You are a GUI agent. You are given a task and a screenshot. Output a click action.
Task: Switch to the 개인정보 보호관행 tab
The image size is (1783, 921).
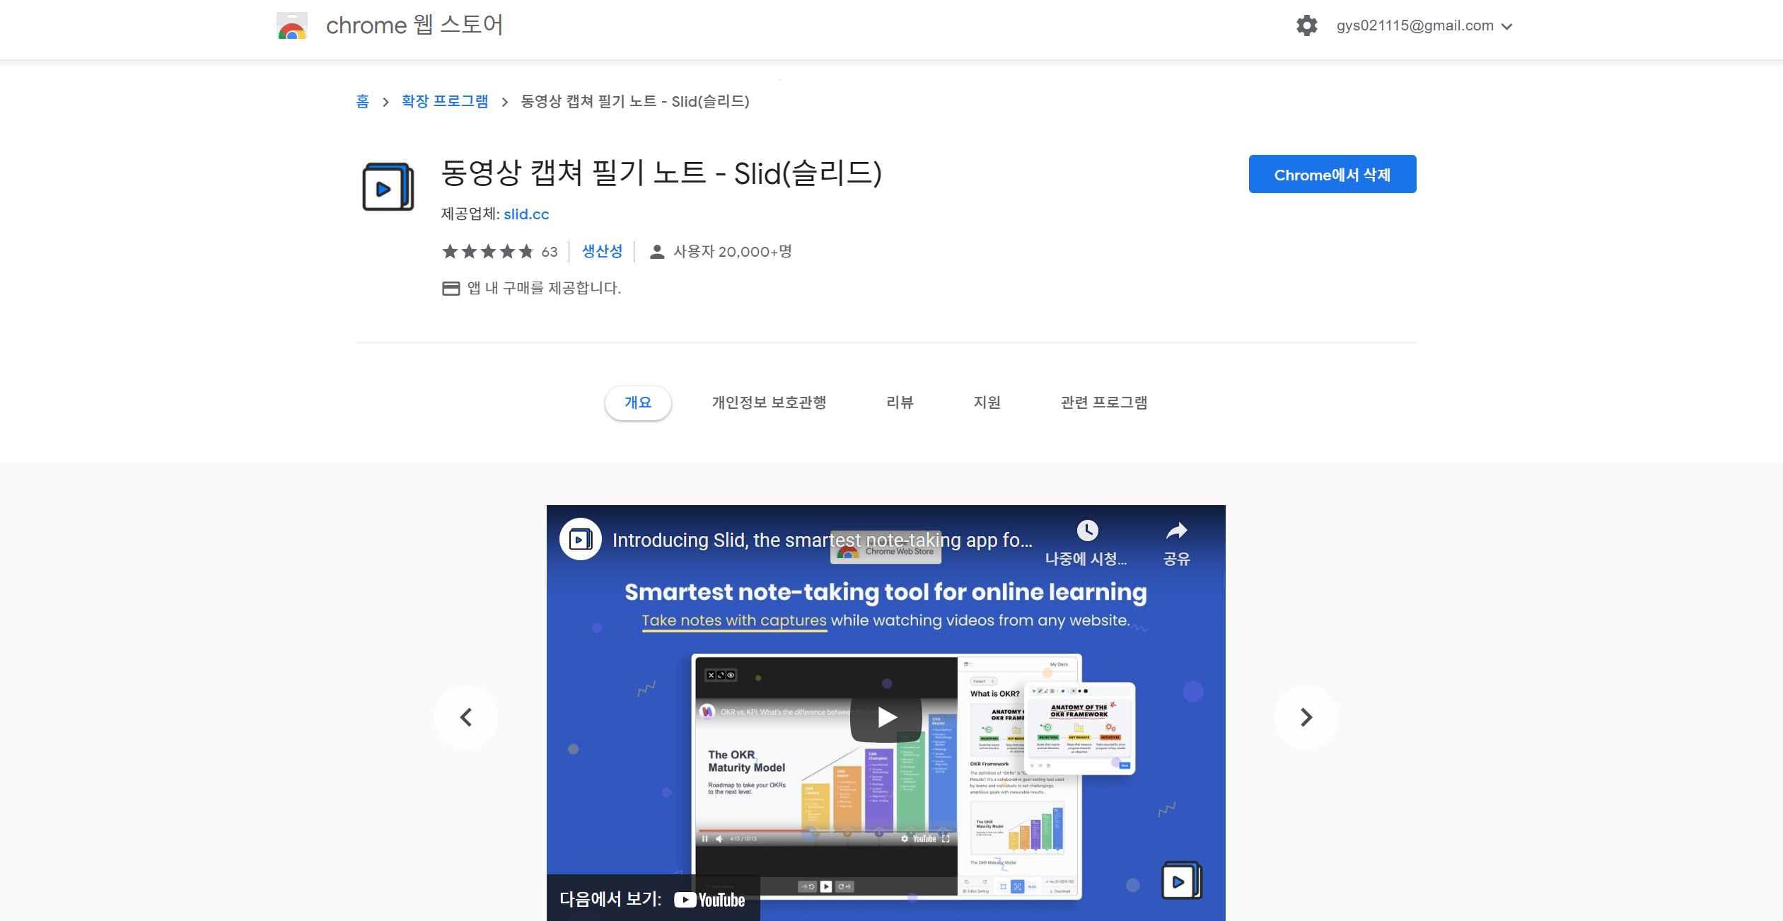769,402
